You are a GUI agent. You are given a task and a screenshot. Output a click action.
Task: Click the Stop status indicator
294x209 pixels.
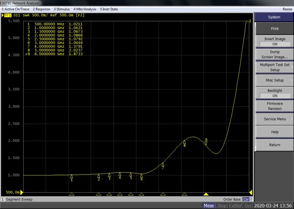click(222, 206)
